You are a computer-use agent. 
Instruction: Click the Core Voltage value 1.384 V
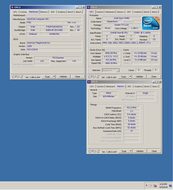coord(134,28)
